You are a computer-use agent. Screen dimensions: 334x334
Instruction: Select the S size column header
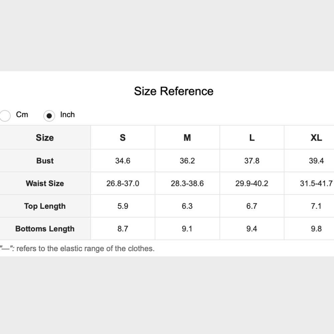click(123, 138)
